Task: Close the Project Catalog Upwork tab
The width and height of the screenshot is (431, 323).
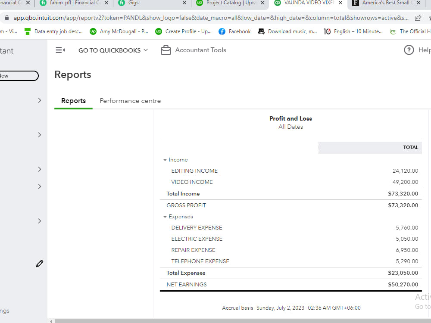Action: pyautogui.click(x=262, y=3)
